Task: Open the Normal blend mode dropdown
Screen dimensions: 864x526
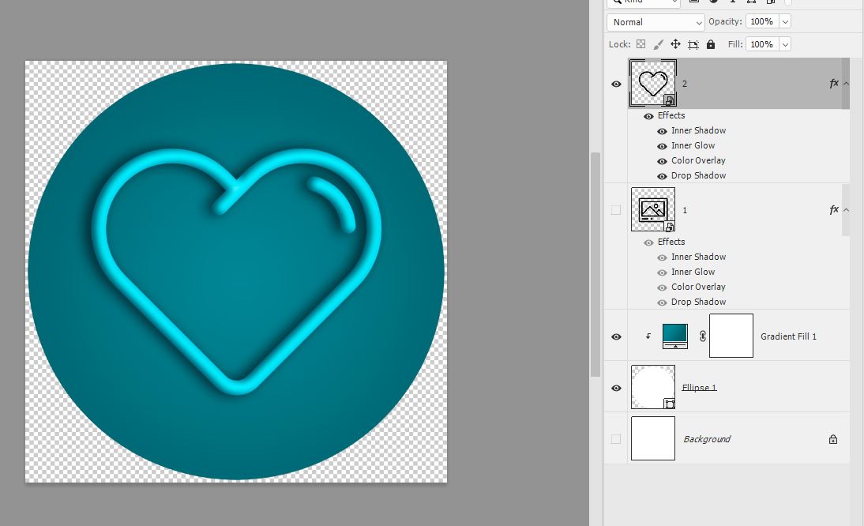Action: pos(655,22)
